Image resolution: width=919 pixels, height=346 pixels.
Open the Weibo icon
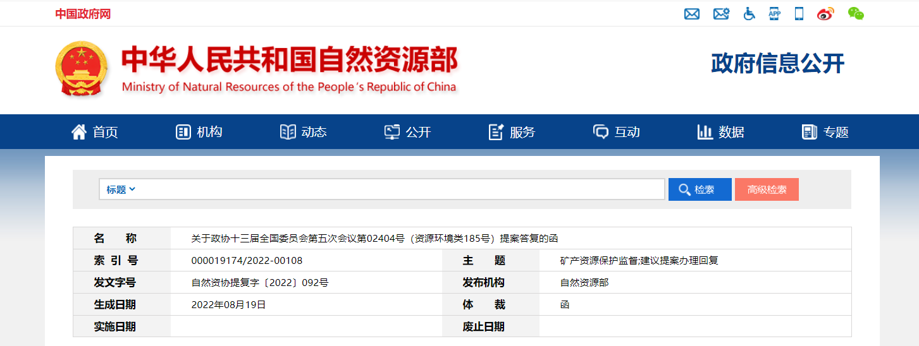pos(826,14)
